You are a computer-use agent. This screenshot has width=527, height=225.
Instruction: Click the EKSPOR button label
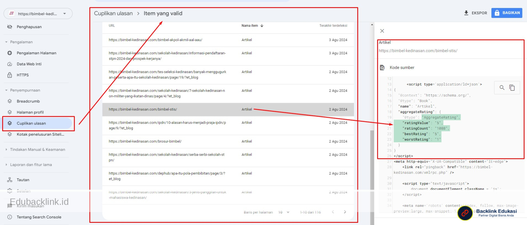tap(479, 13)
